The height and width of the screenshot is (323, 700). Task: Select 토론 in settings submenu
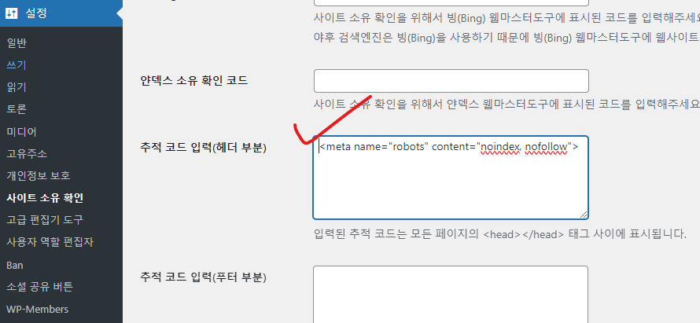click(x=17, y=109)
